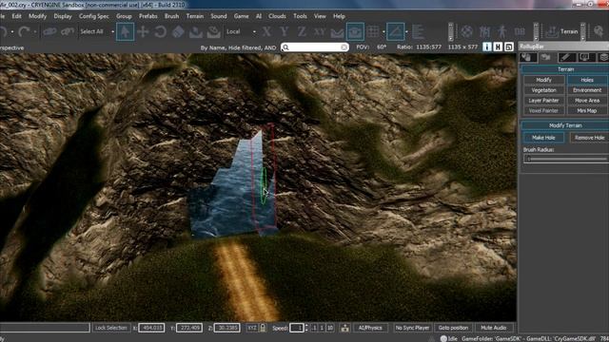Image resolution: width=609 pixels, height=342 pixels.
Task: Lock movement to X axis
Action: point(266,31)
